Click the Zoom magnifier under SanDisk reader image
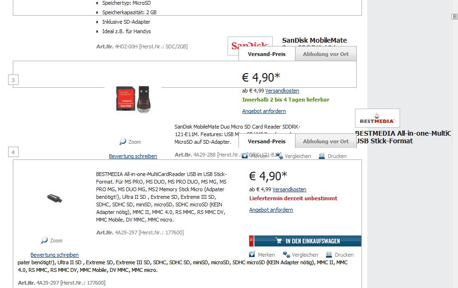The width and height of the screenshot is (458, 288). pyautogui.click(x=123, y=141)
